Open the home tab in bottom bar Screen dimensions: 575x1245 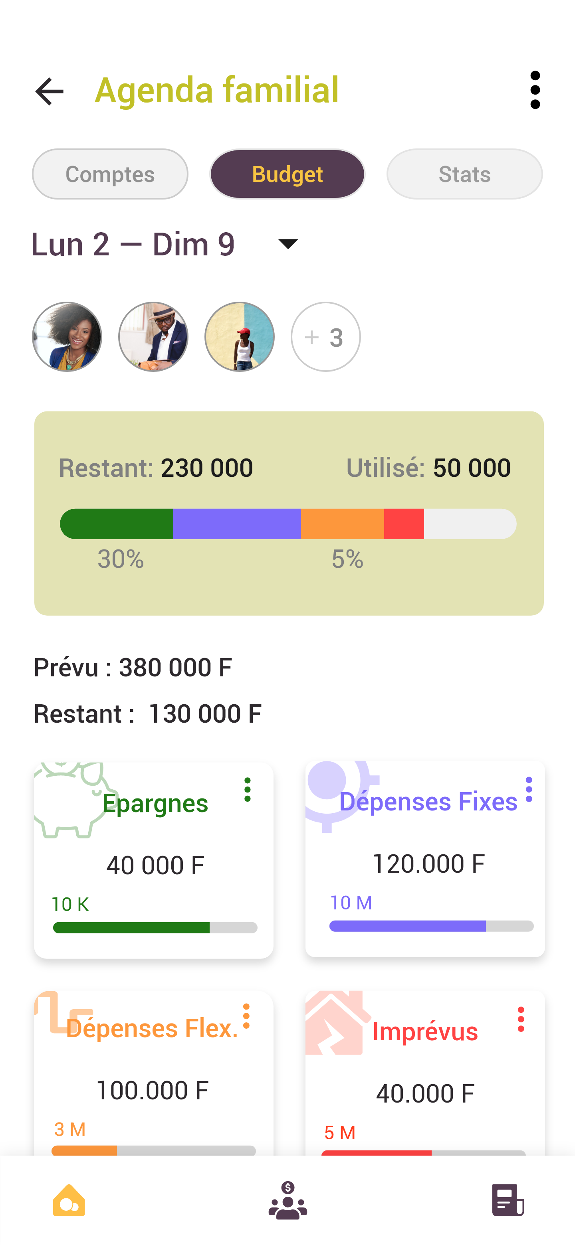click(x=69, y=1201)
